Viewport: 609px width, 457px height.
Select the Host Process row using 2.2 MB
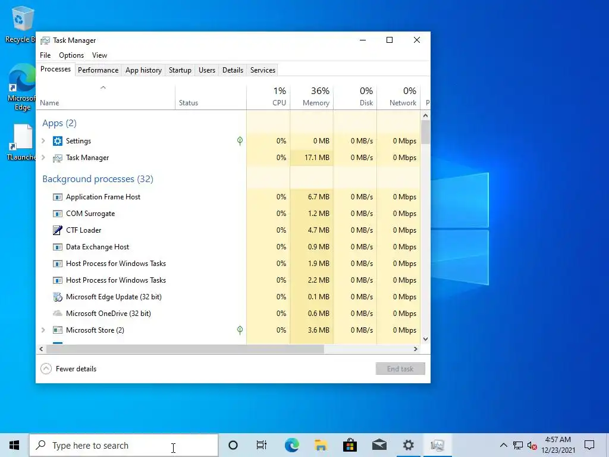(228, 280)
